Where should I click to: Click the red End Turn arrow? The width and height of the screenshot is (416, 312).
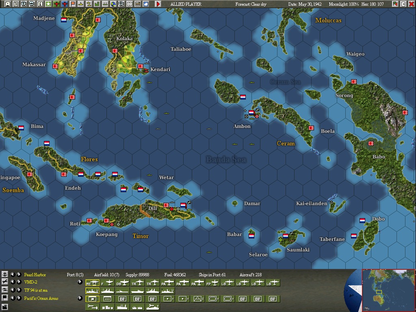pyautogui.click(x=158, y=4)
